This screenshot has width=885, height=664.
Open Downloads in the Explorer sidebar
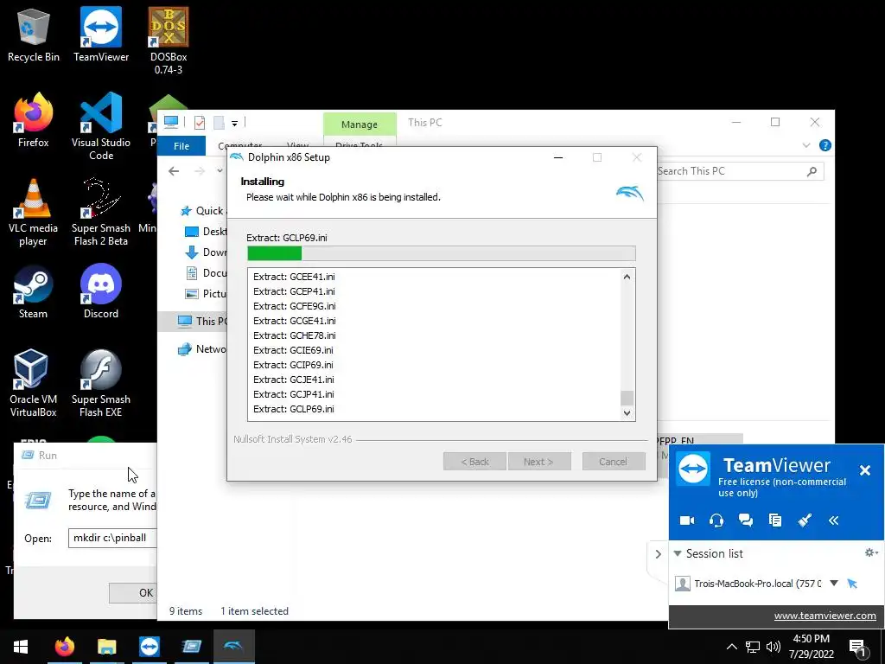[207, 252]
